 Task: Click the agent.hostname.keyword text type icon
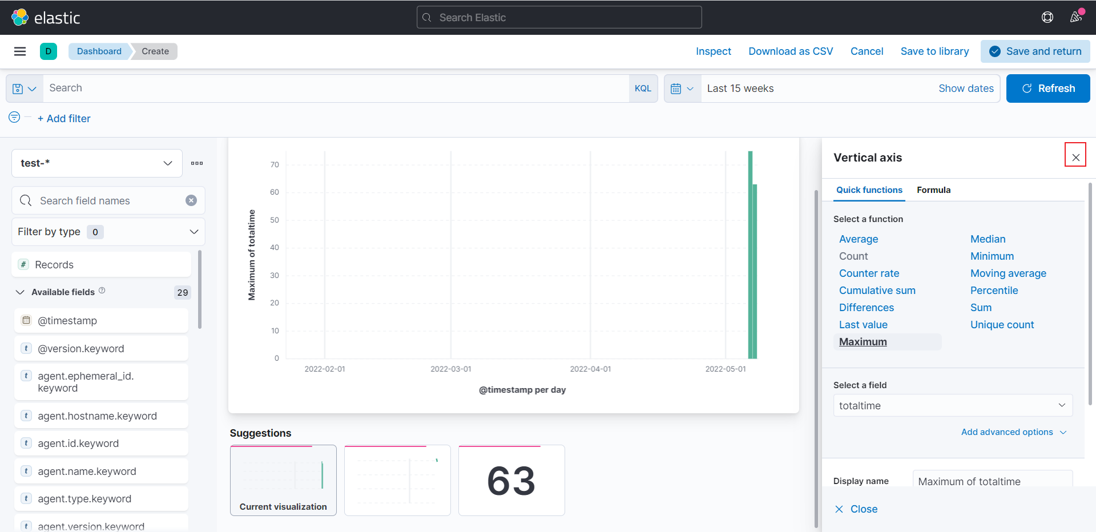click(x=26, y=416)
